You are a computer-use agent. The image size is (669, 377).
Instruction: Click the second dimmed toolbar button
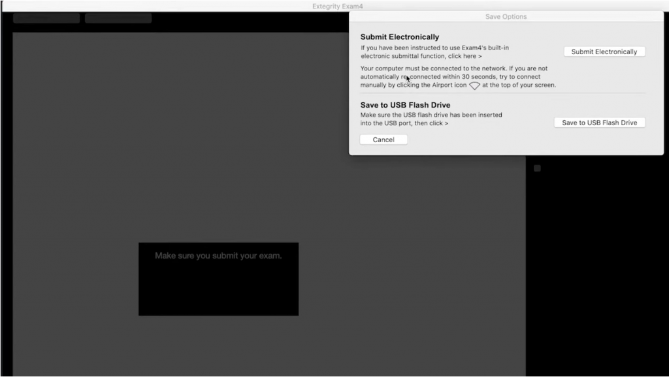pos(118,18)
